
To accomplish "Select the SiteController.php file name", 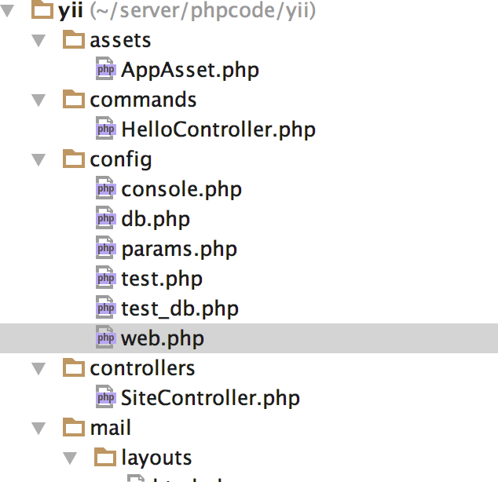I will tap(211, 398).
